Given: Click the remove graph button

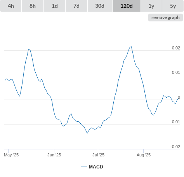Looking at the screenshot, I should (165, 18).
